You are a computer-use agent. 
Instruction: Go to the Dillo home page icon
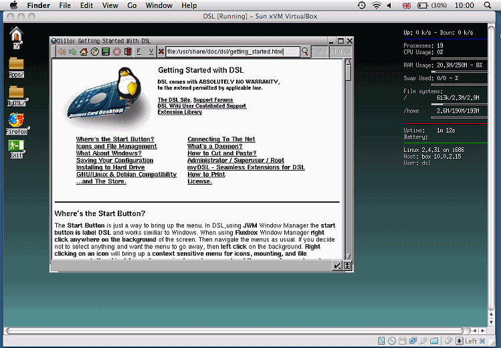[84, 52]
